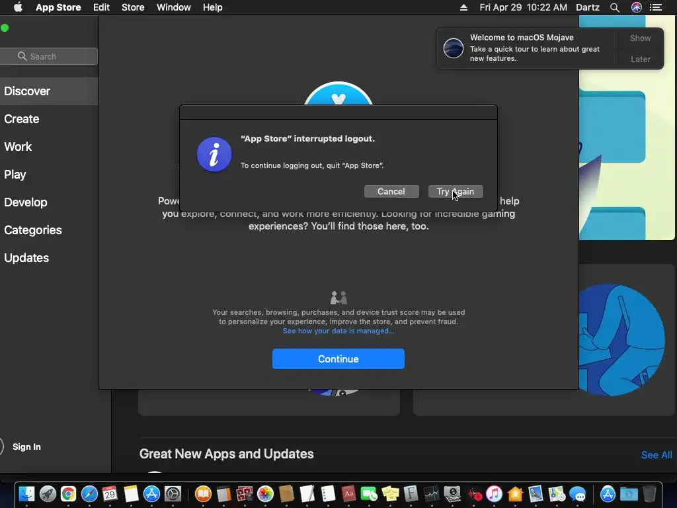Open the App Store menu
Screen dimensions: 677x508
[58, 7]
